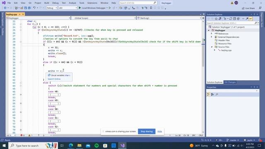Click Show All Files icon in Solution Explorer
265x149 pixels.
pos(238,19)
